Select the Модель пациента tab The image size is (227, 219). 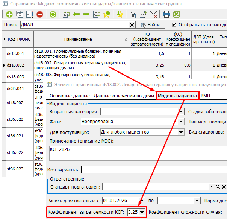pyautogui.click(x=177, y=96)
